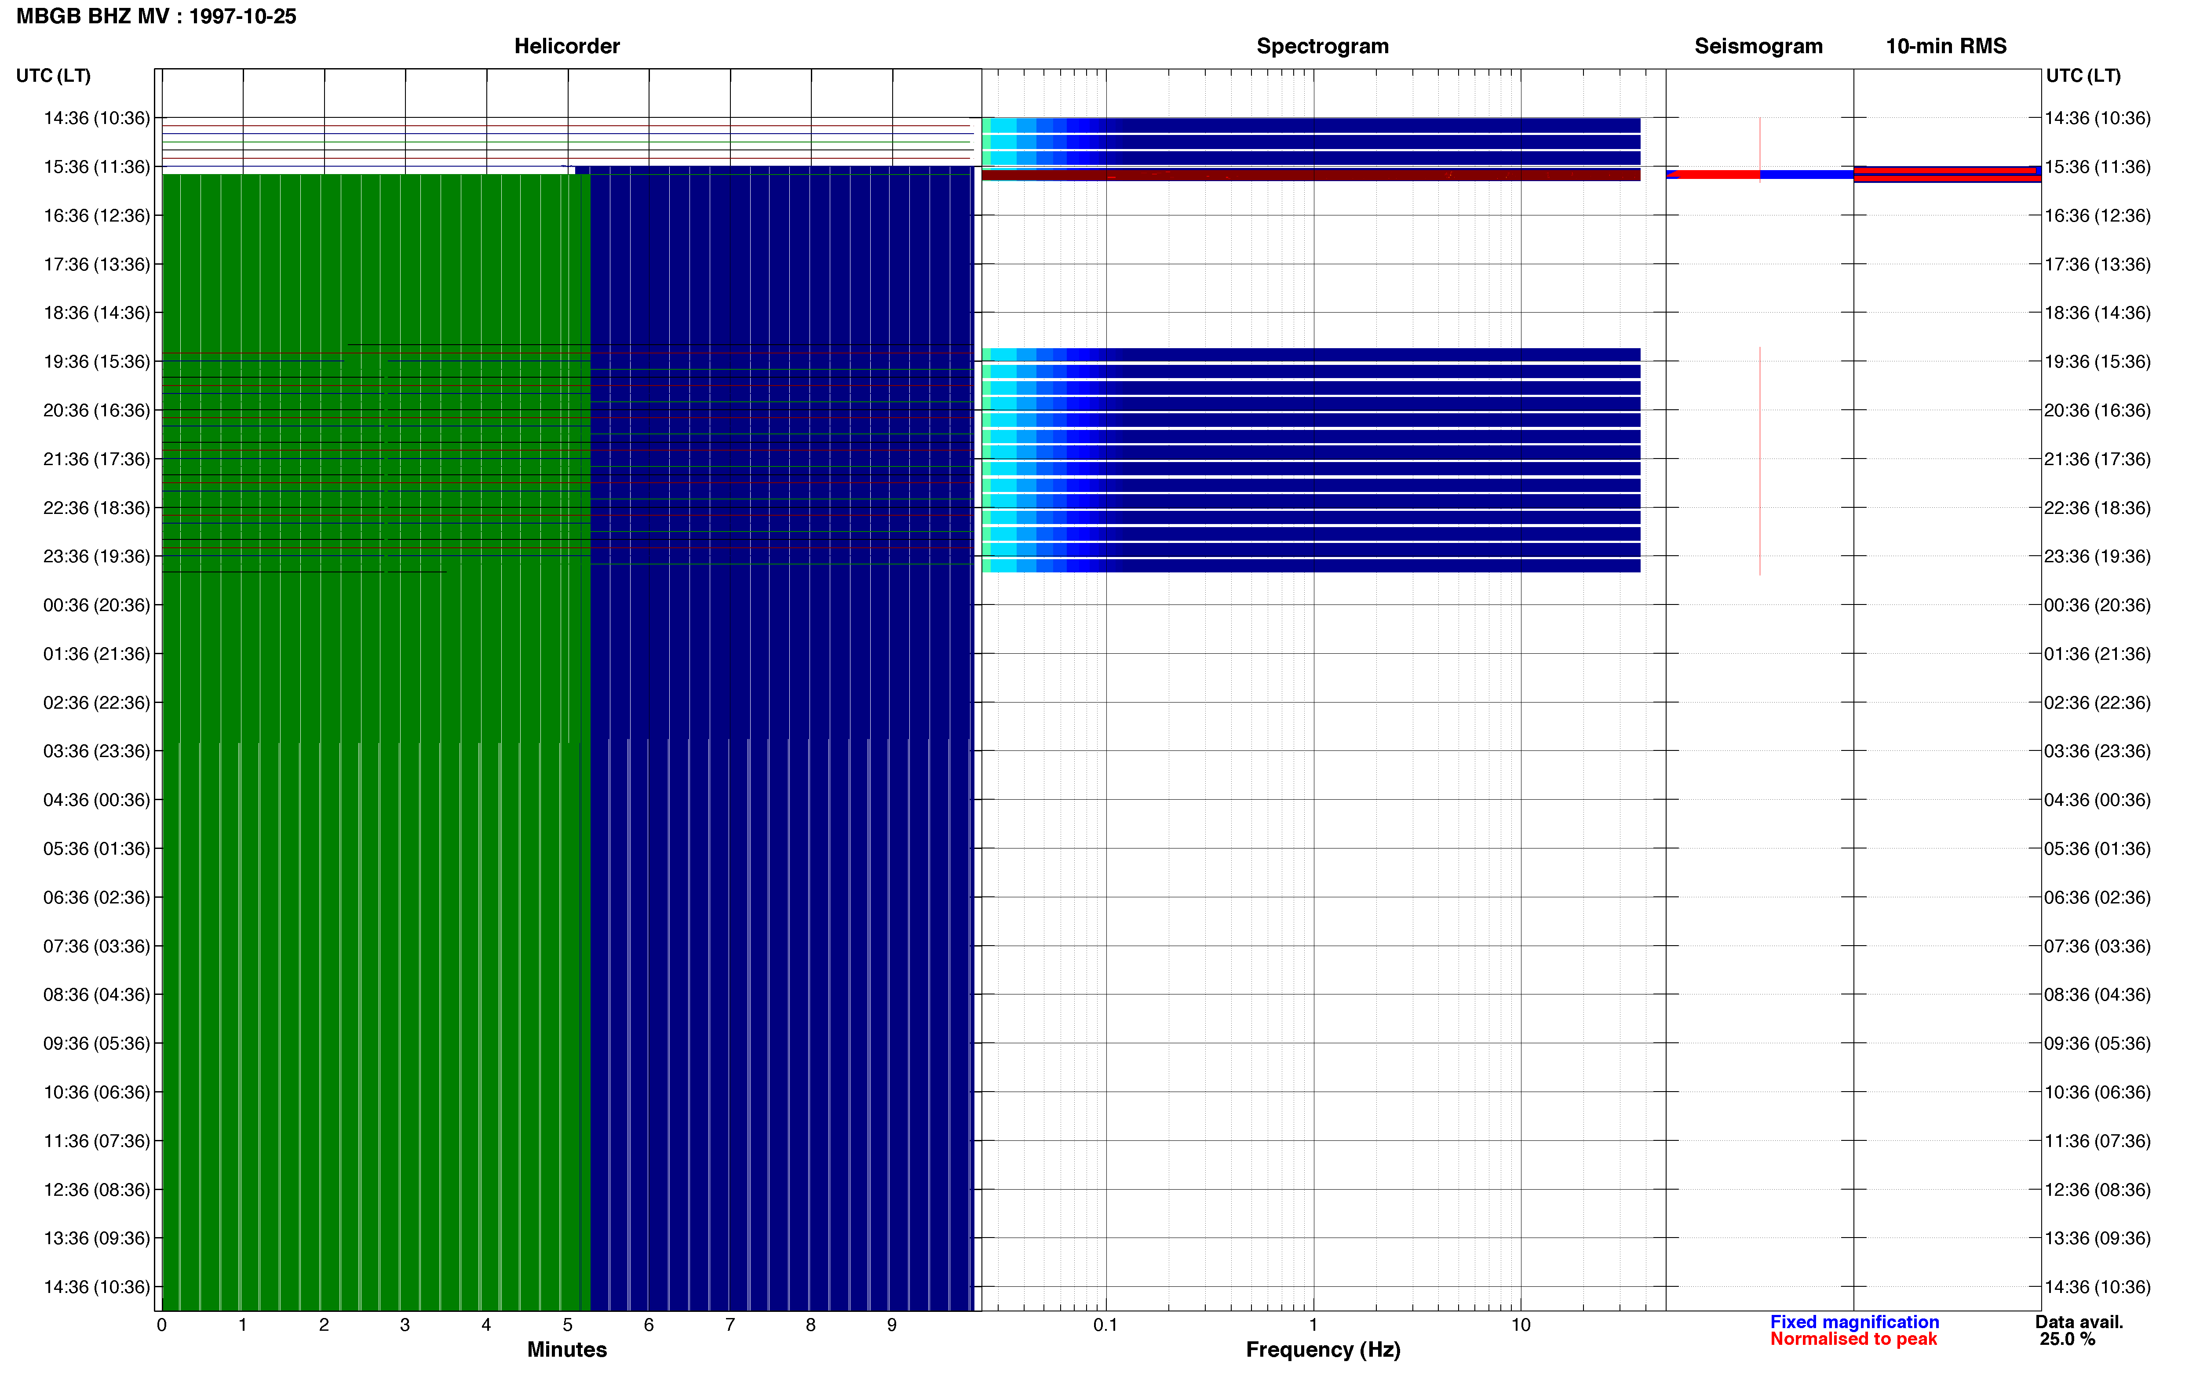Click '15:36 (11:36)' on the left time axis
The width and height of the screenshot is (2207, 1380).
pos(97,167)
